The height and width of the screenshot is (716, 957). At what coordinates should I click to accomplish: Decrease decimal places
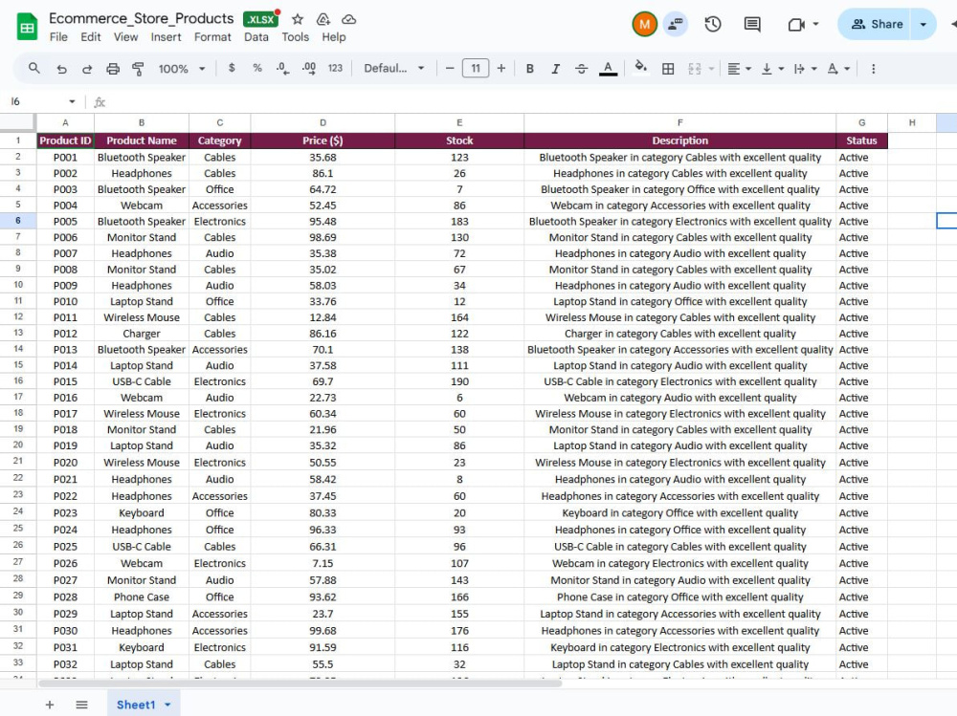click(x=282, y=68)
